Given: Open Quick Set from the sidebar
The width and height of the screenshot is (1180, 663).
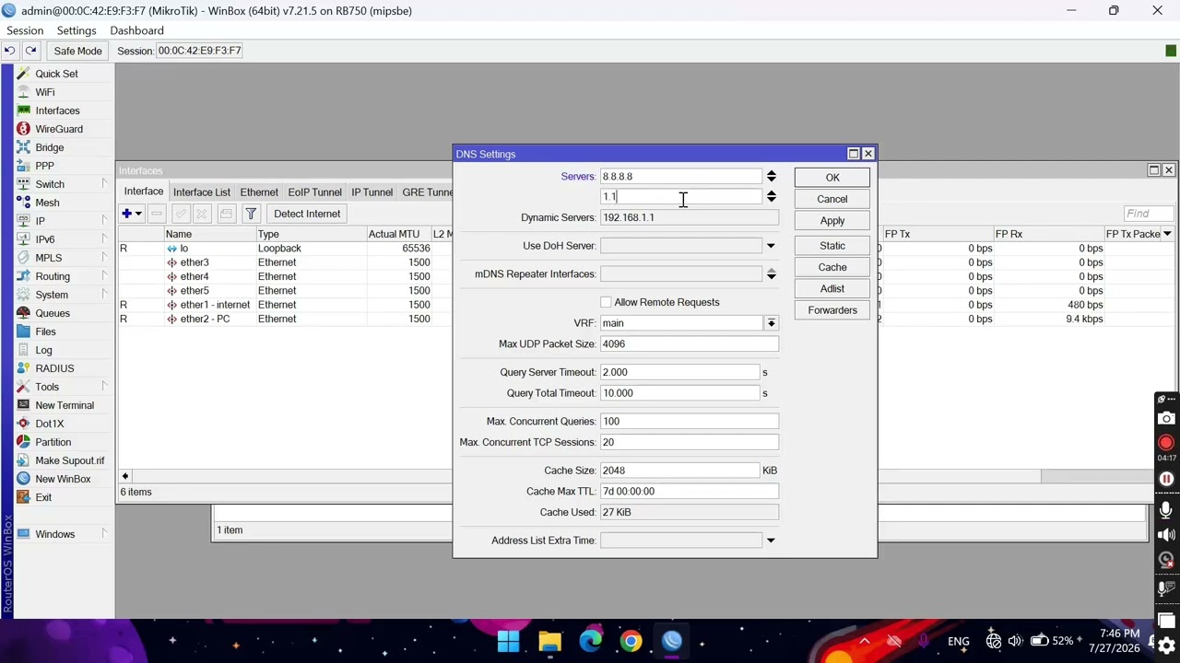Looking at the screenshot, I should (56, 74).
